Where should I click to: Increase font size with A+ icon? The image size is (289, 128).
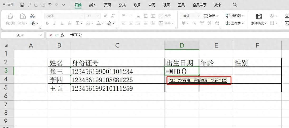(x=106, y=16)
